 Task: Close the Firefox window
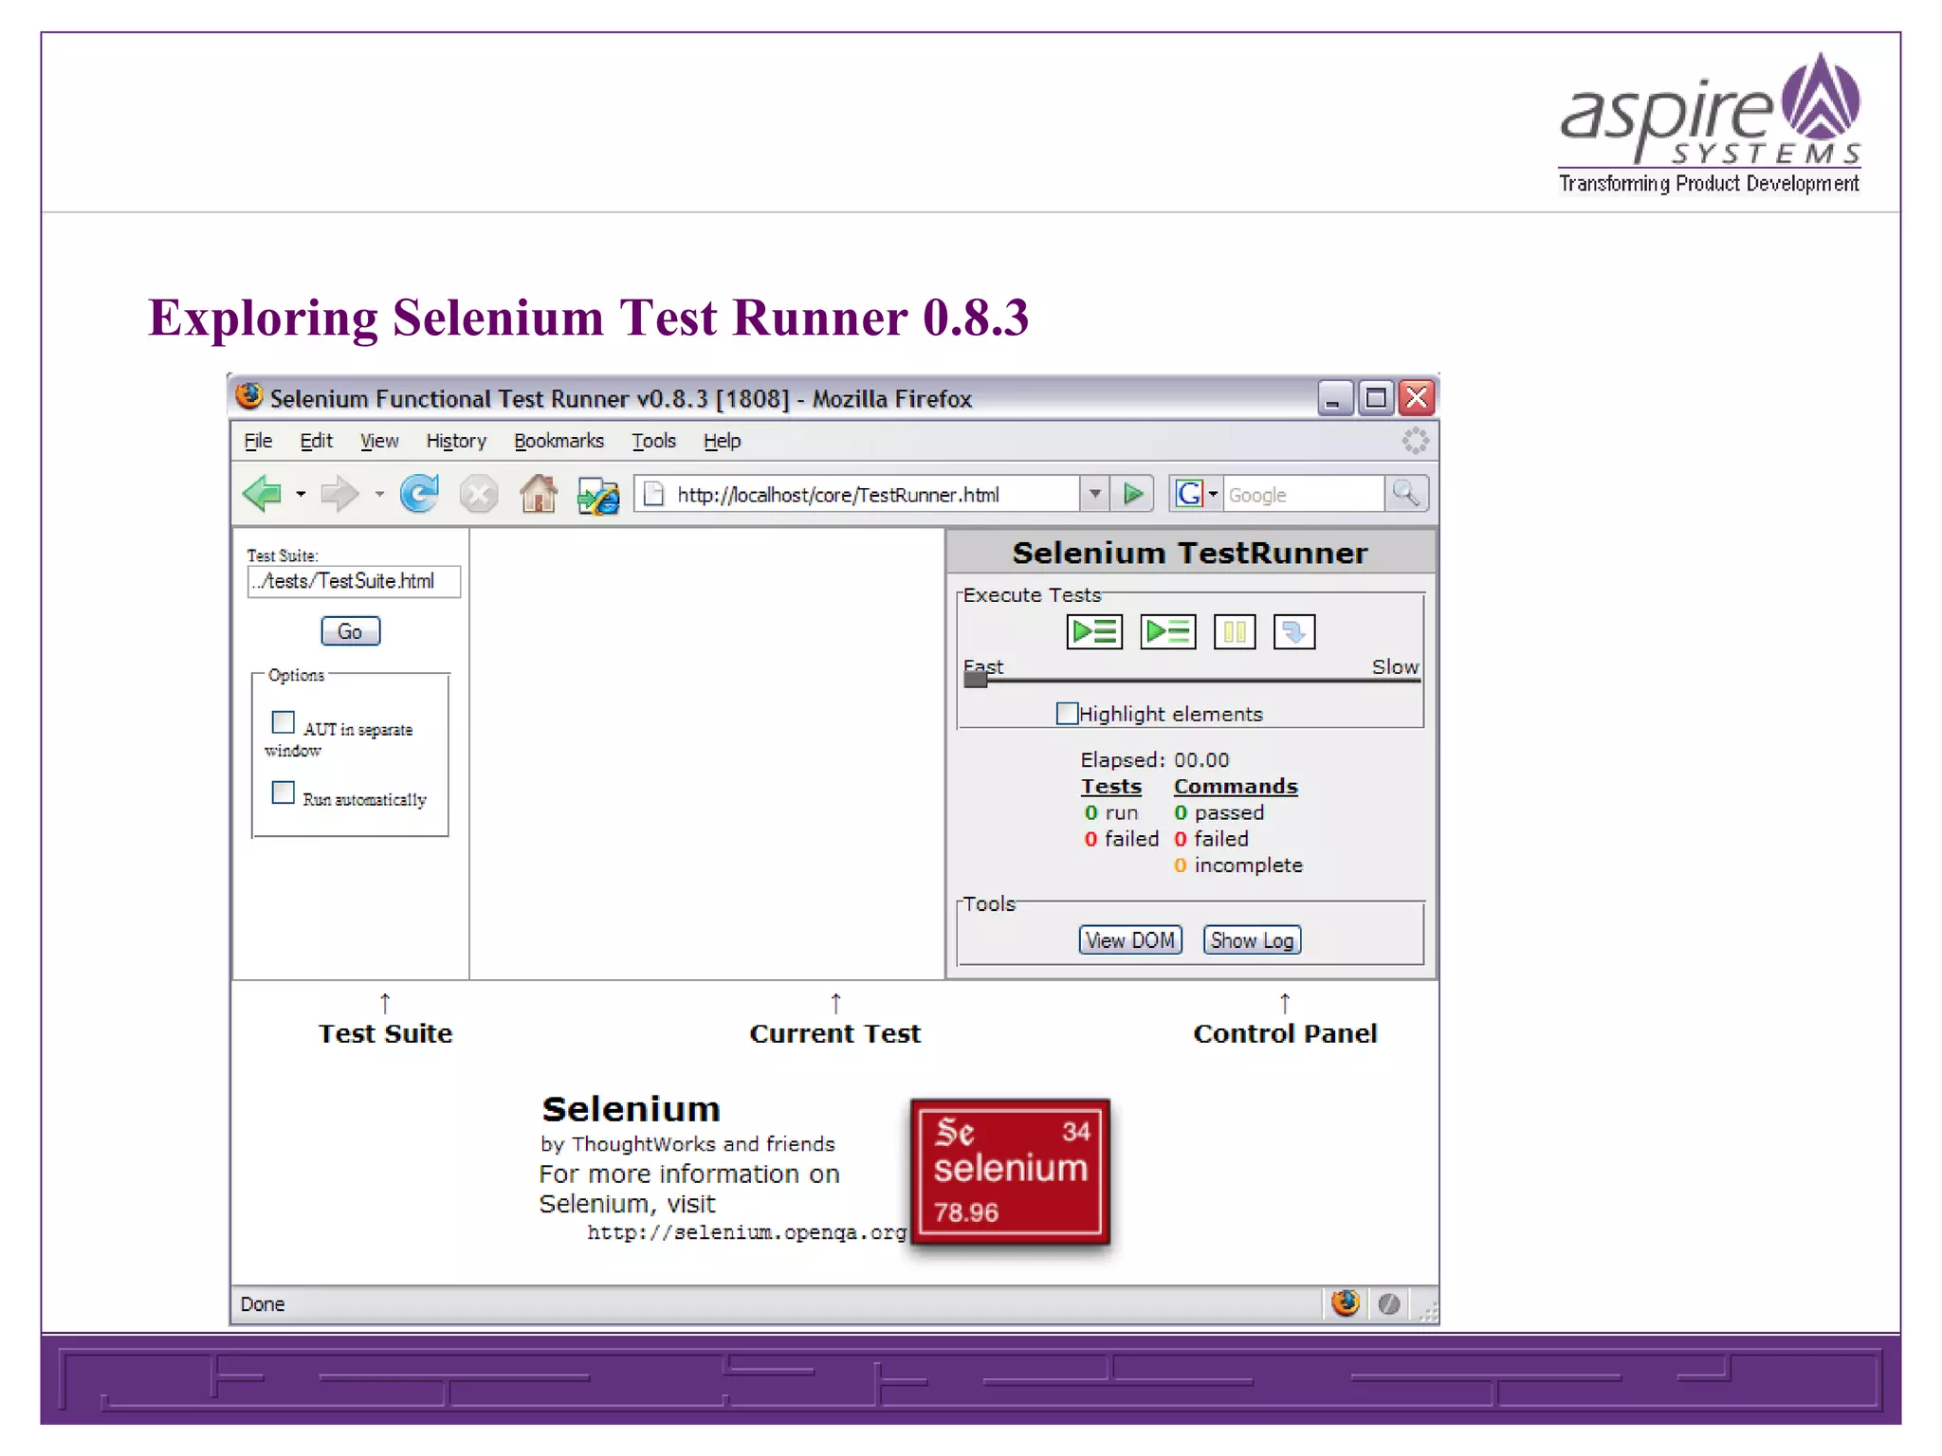[x=1417, y=398]
